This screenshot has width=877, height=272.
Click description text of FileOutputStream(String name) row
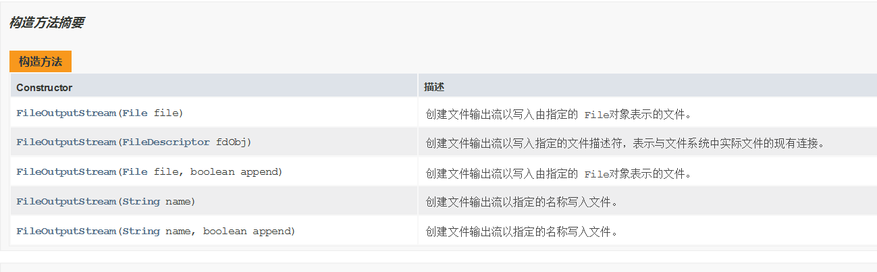point(521,202)
